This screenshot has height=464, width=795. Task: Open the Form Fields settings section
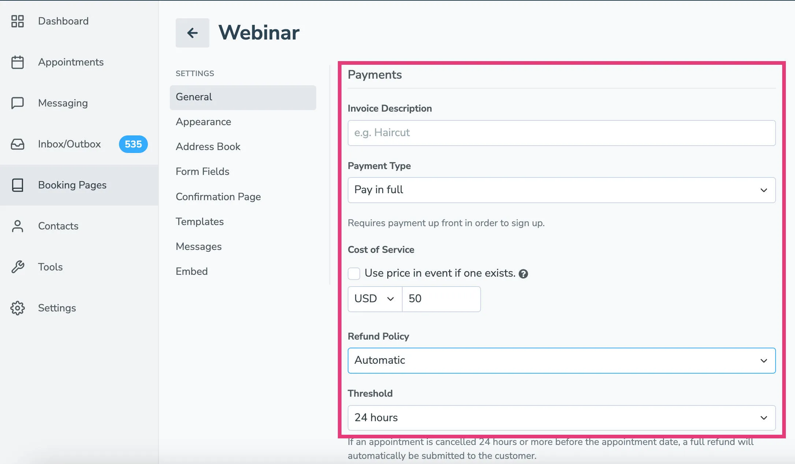coord(203,171)
